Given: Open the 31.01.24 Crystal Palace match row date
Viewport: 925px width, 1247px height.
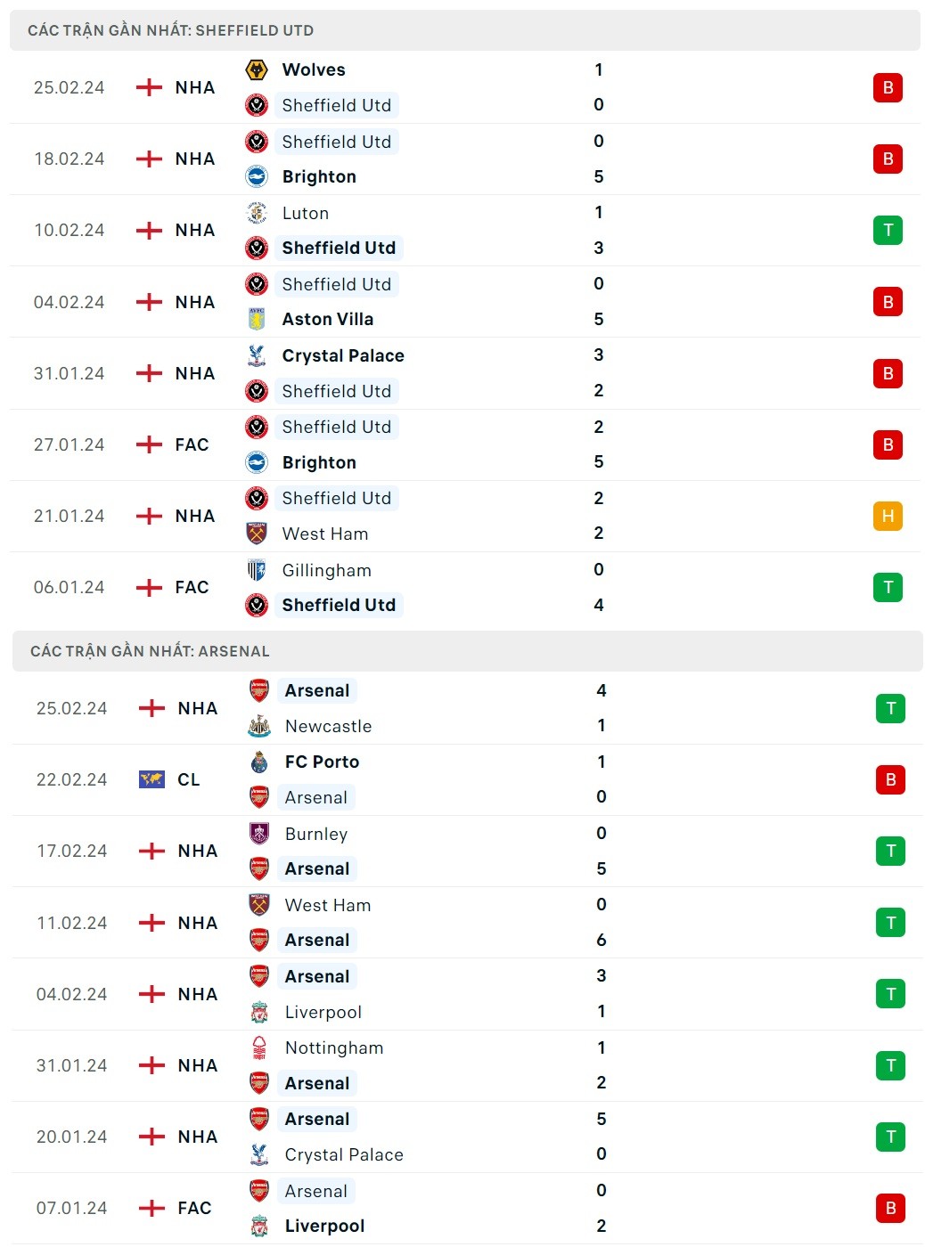Looking at the screenshot, I should click(x=69, y=373).
